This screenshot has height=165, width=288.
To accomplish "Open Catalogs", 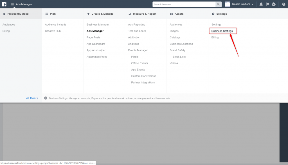I will [175, 37].
